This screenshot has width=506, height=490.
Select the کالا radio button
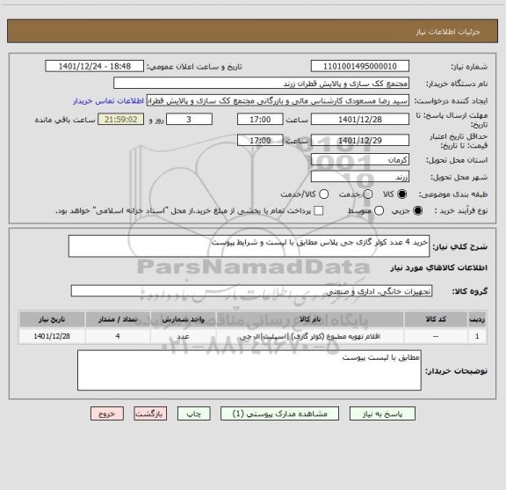pyautogui.click(x=402, y=194)
